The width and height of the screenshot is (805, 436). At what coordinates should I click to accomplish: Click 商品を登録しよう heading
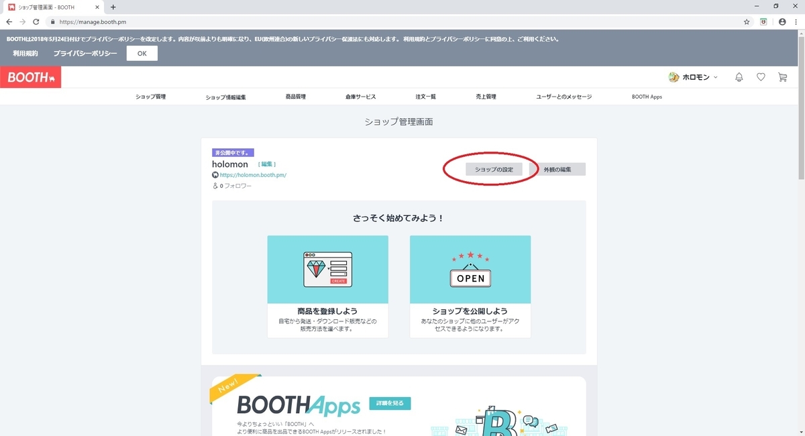click(327, 311)
